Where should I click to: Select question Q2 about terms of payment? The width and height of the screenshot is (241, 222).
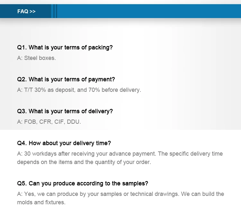(x=66, y=79)
